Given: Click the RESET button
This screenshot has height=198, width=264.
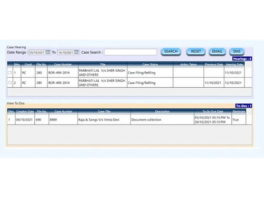Looking at the screenshot, I should point(196,51).
